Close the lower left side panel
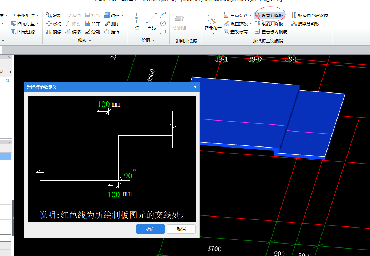Image resolution: width=370 pixels, height=256 pixels. pos(9,143)
